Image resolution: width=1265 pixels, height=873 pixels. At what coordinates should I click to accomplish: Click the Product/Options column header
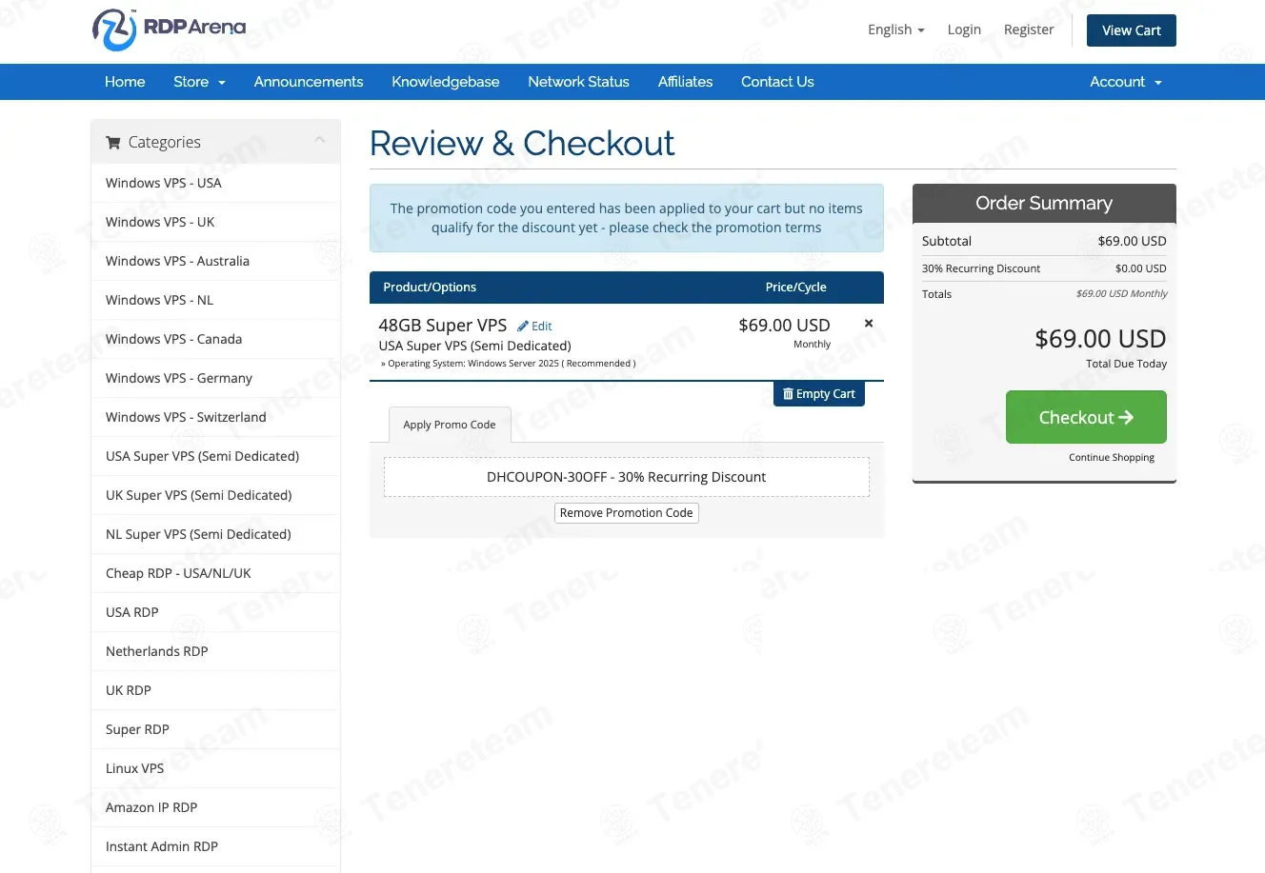[430, 288]
